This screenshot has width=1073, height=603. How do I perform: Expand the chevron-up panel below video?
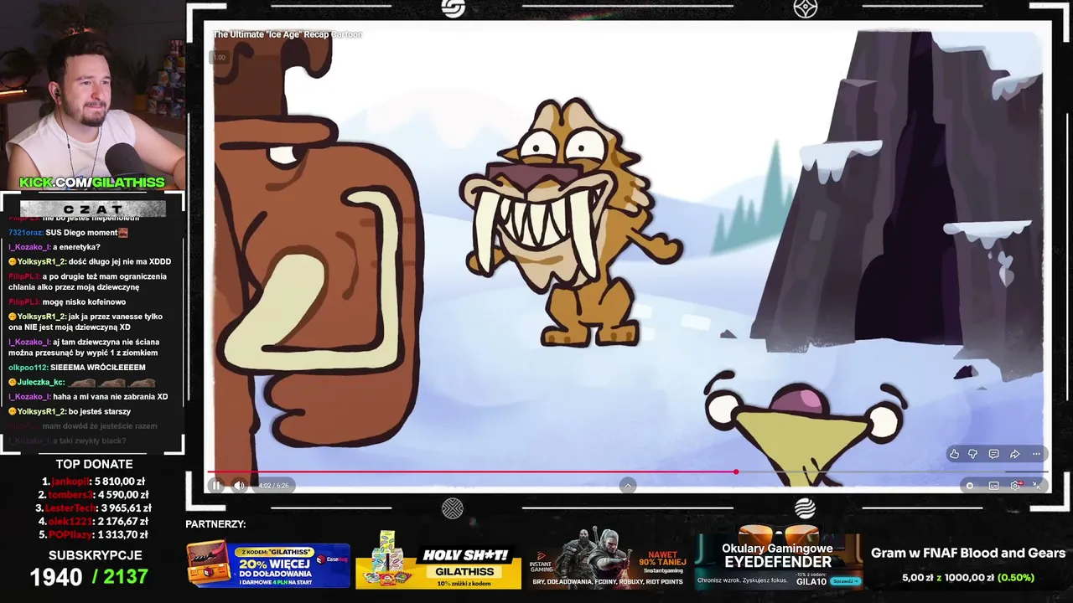(627, 486)
